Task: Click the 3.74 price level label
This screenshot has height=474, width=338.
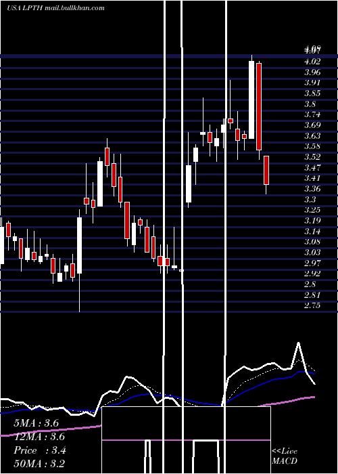Action: pyautogui.click(x=312, y=114)
